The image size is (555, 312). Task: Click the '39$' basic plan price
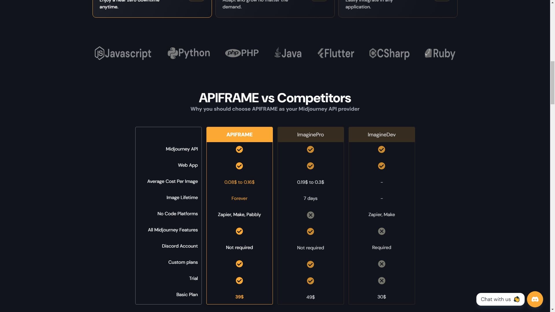(x=239, y=297)
